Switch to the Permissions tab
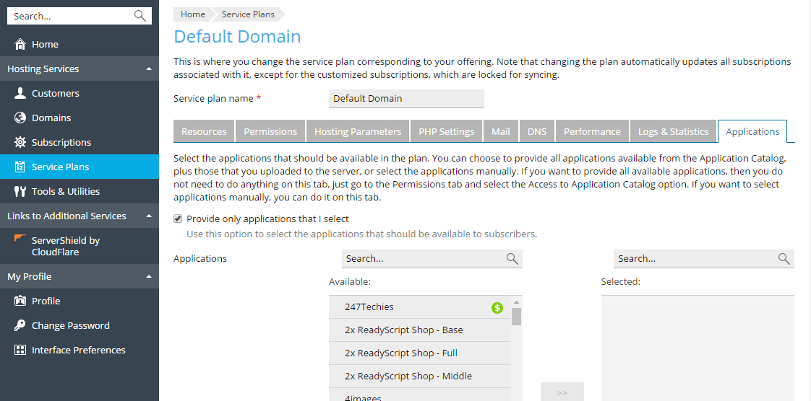This screenshot has width=811, height=401. (270, 131)
